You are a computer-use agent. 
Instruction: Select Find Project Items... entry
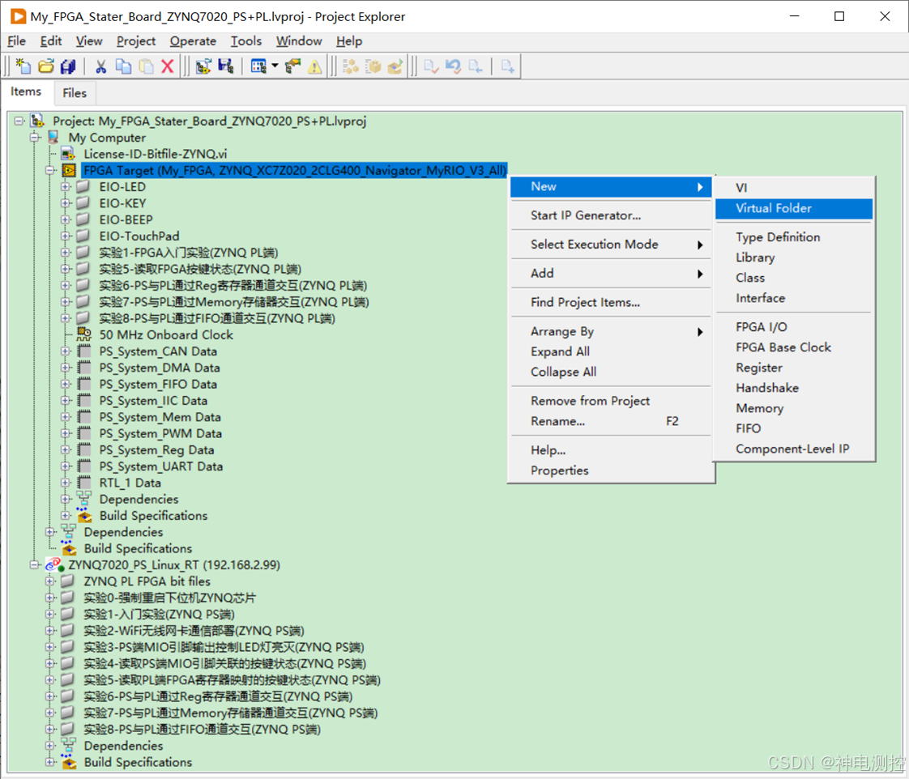coord(610,303)
